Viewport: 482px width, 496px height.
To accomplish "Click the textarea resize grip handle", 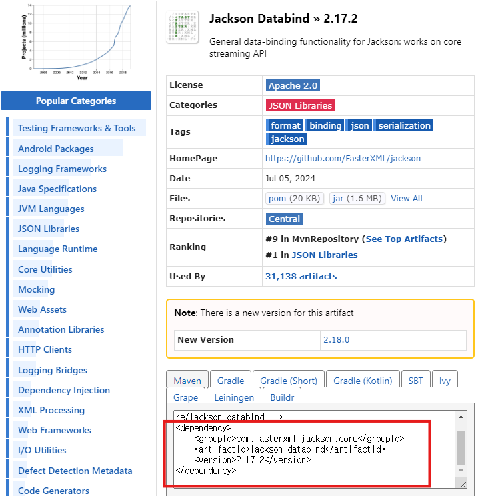I will 463,484.
